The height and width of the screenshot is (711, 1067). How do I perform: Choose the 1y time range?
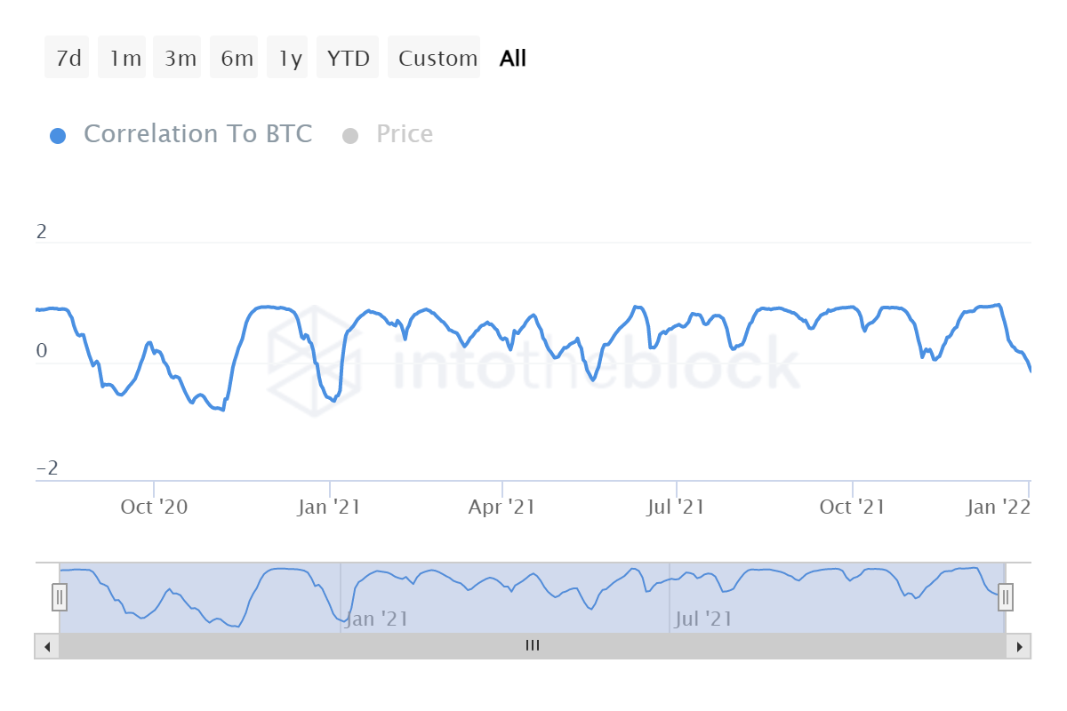(x=288, y=59)
